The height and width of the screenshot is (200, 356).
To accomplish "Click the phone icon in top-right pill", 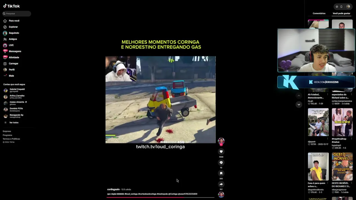I will click(341, 7).
